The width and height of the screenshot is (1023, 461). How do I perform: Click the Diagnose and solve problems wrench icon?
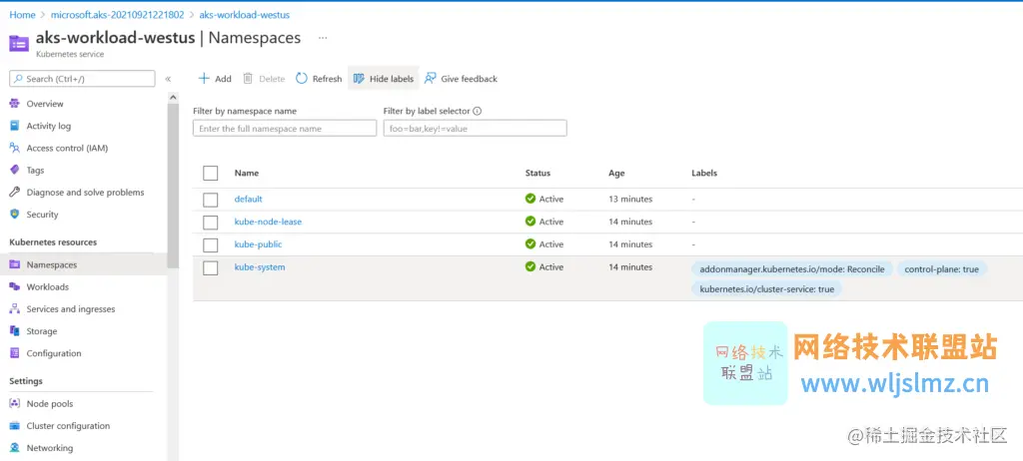click(x=14, y=193)
